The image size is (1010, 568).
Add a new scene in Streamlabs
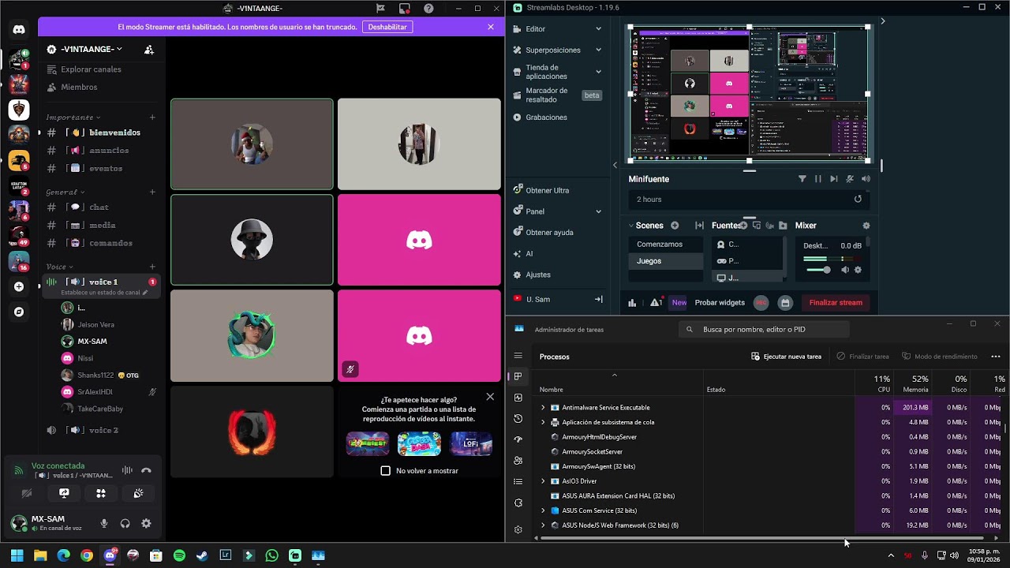[675, 226]
